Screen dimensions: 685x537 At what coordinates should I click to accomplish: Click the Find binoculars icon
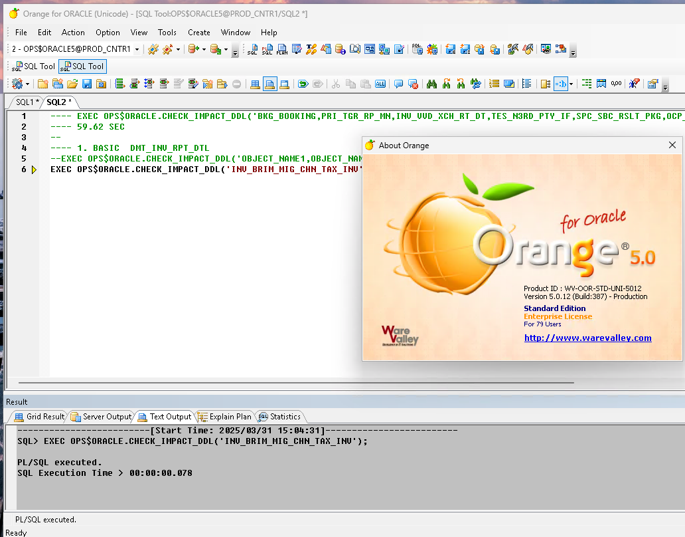click(x=431, y=84)
